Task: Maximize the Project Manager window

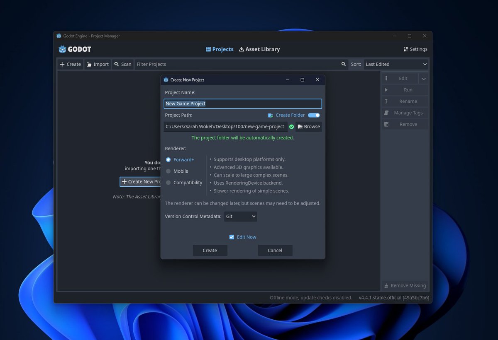Action: [x=410, y=36]
